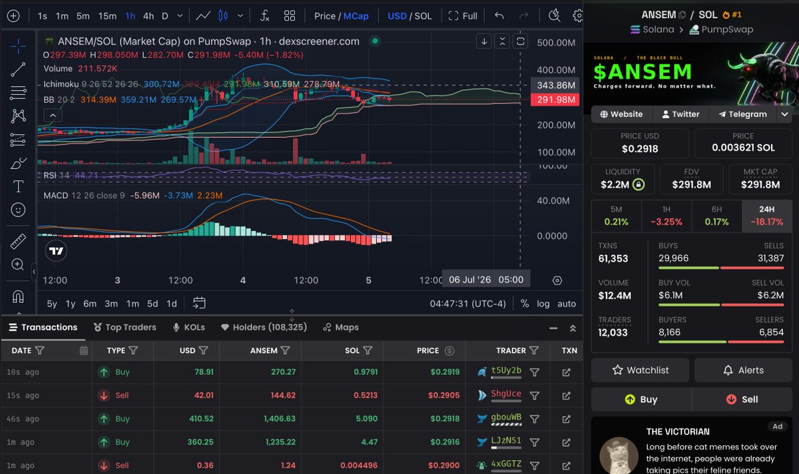Switch chart currency to USD

[x=397, y=15]
